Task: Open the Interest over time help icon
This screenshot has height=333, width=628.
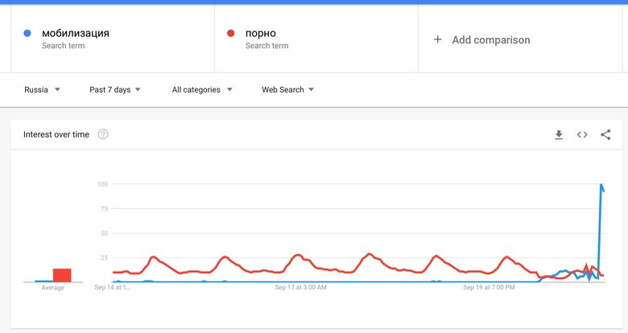Action: [103, 134]
